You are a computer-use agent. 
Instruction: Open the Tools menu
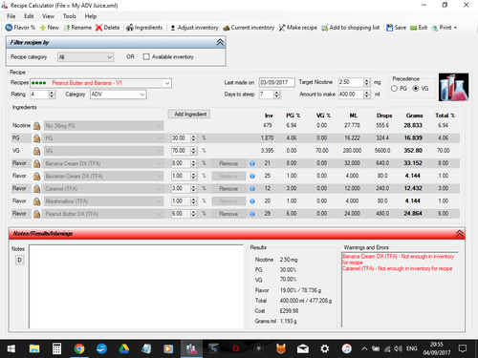click(69, 16)
